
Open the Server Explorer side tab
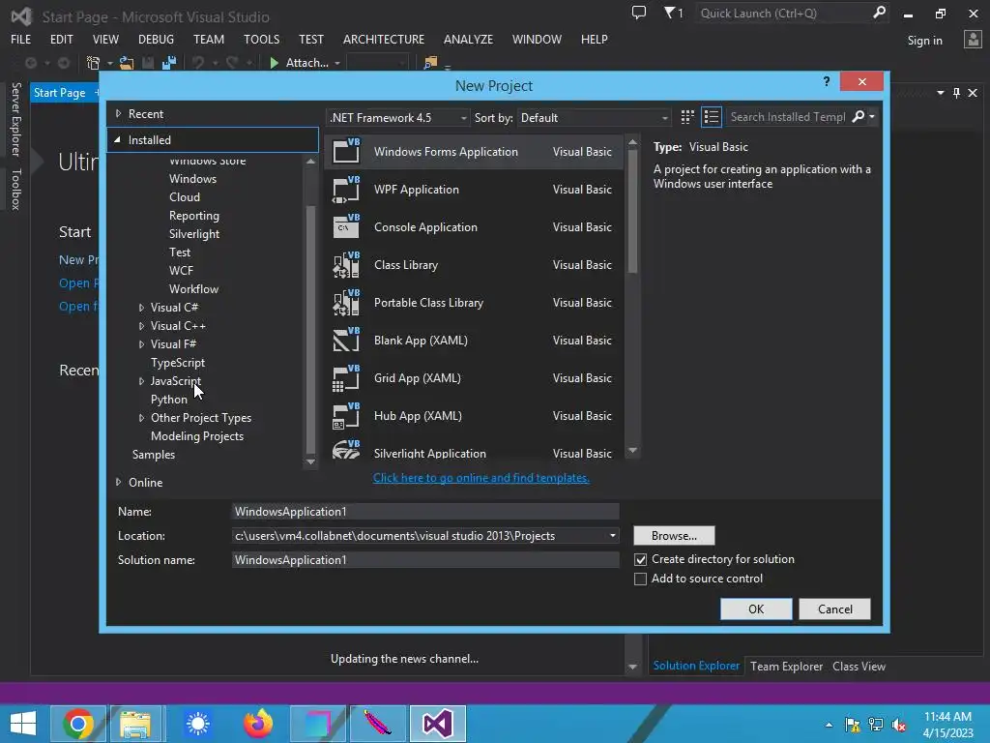pyautogui.click(x=16, y=119)
